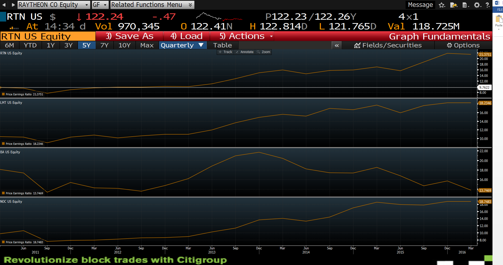Click the BA US Equity panel label
This screenshot has height=265, width=503.
pos(10,152)
